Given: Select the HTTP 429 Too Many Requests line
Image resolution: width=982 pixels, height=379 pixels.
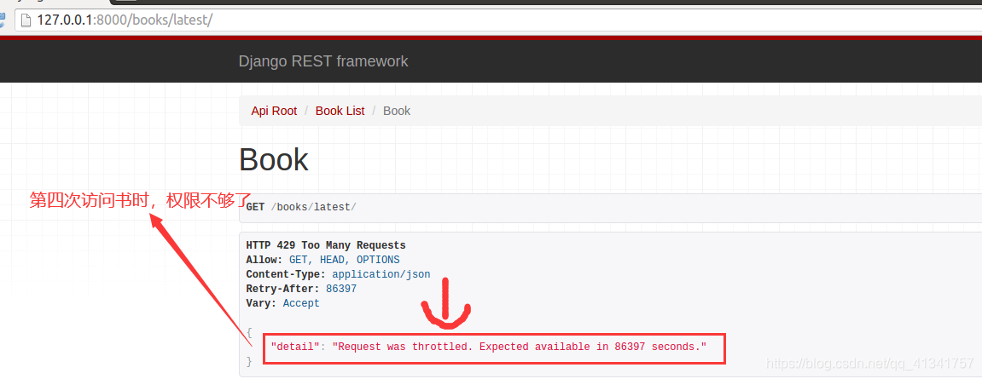Looking at the screenshot, I should [x=326, y=245].
